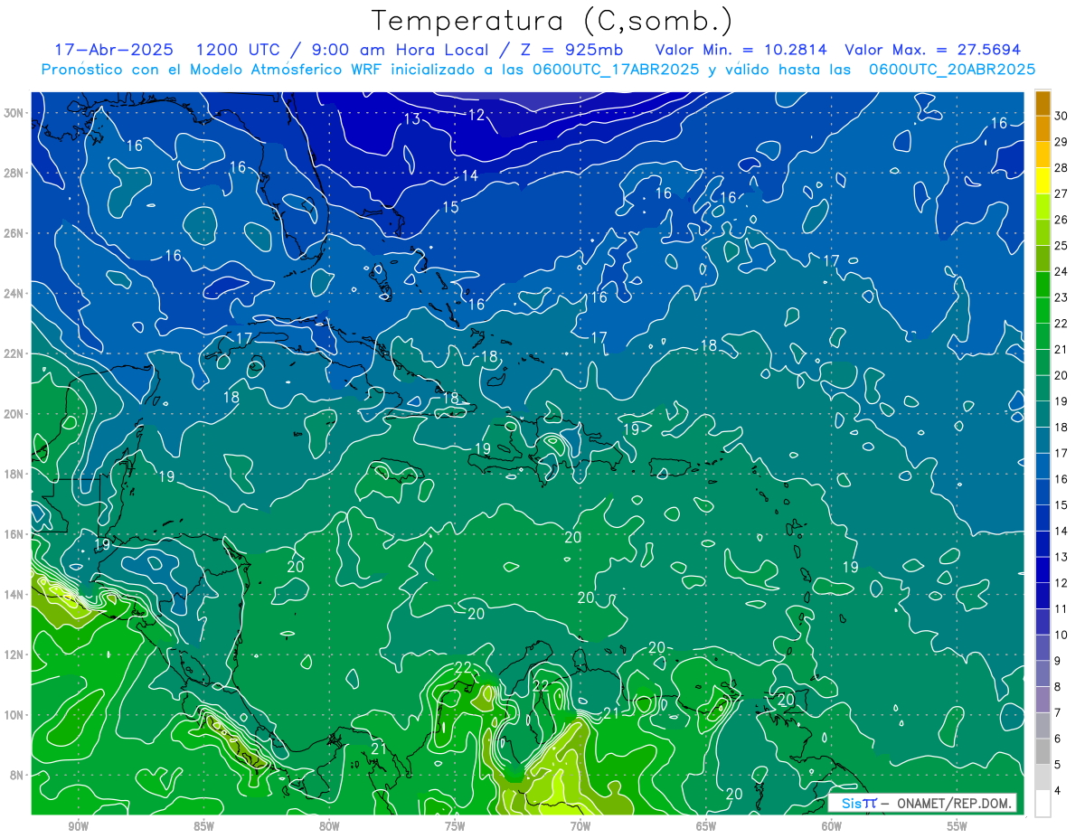Click the '10N' latitude axis label

(x=14, y=715)
